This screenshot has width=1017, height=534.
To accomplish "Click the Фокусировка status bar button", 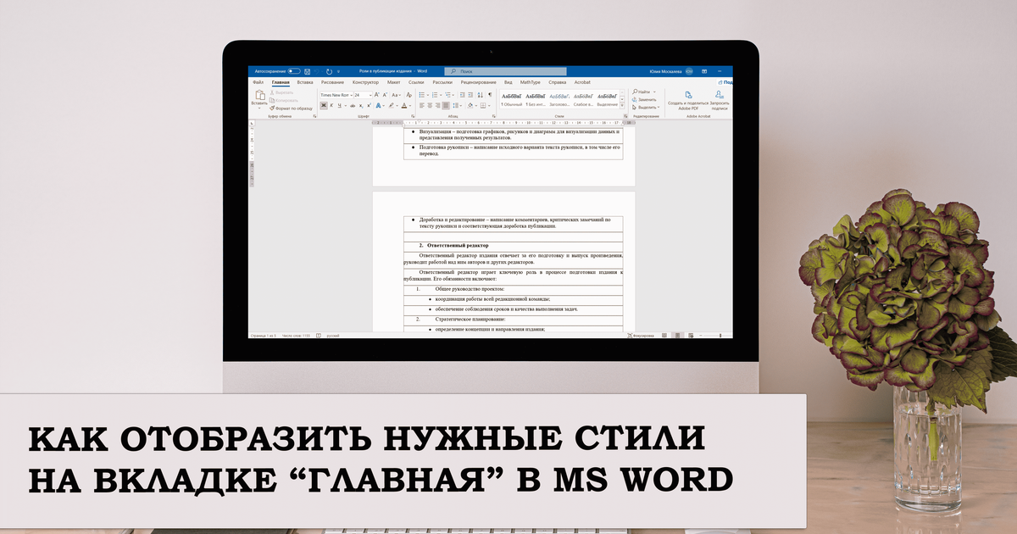I will (x=641, y=336).
